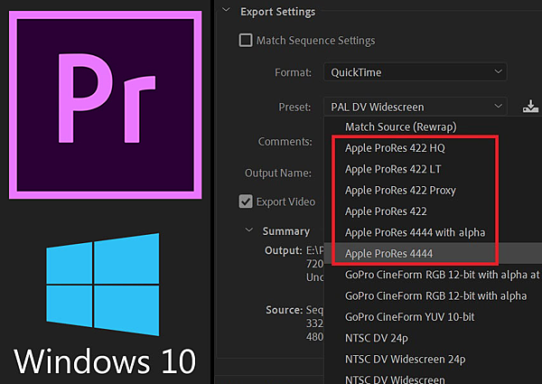Open the Preset PAL DV Widescreen dropdown
Viewport: 542px width, 384px height.
416,107
